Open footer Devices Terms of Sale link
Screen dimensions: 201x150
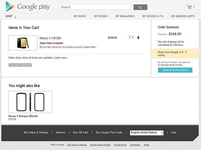pos(100,145)
